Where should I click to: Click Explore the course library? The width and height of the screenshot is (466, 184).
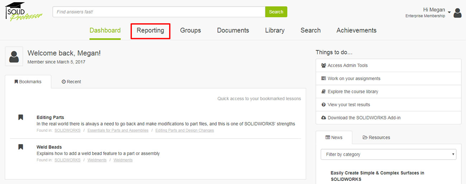[x=389, y=91]
